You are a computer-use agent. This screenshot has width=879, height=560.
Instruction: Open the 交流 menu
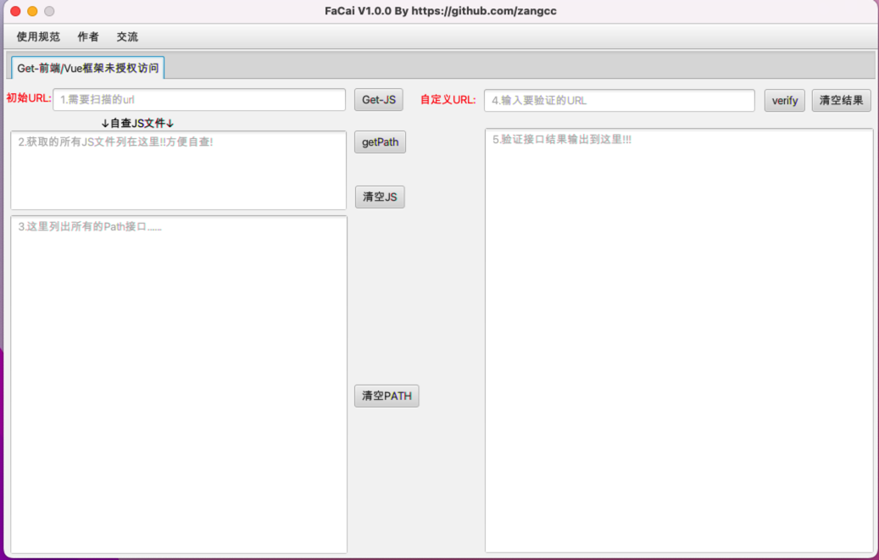click(127, 37)
